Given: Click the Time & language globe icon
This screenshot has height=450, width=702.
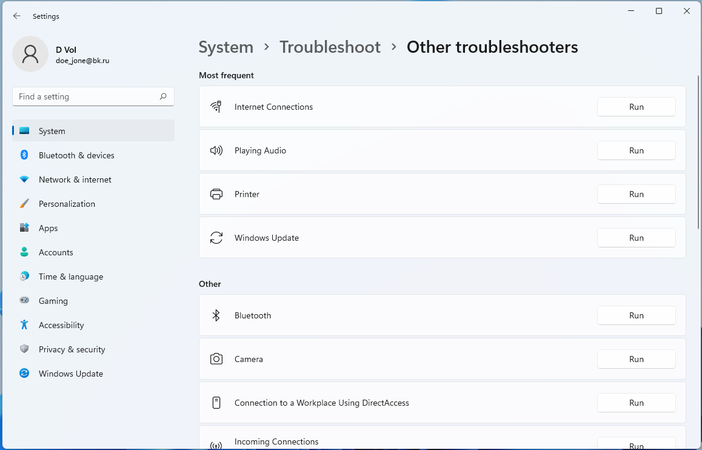Looking at the screenshot, I should (24, 277).
